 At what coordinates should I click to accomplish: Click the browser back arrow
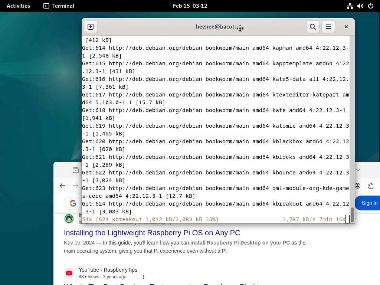click(x=62, y=186)
